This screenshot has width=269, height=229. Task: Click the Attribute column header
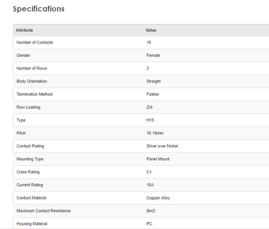coord(24,30)
